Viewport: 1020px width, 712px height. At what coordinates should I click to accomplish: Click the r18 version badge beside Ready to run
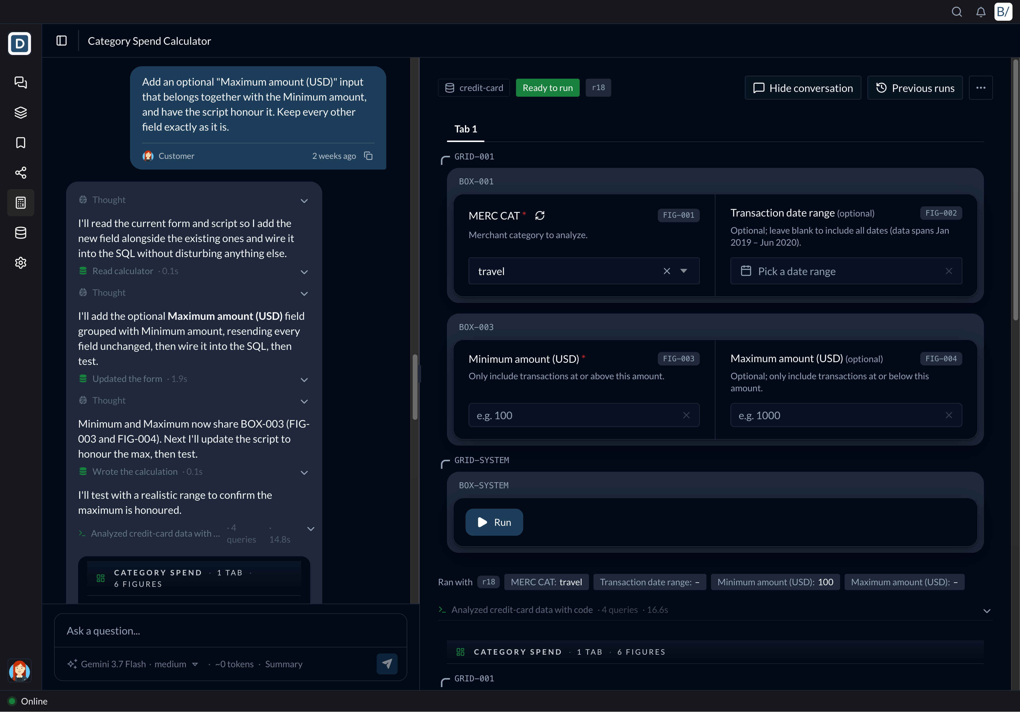(x=598, y=88)
